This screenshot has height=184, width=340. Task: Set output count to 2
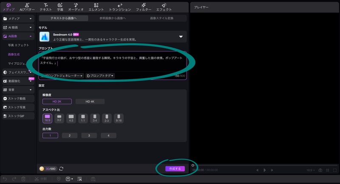pos(70,135)
